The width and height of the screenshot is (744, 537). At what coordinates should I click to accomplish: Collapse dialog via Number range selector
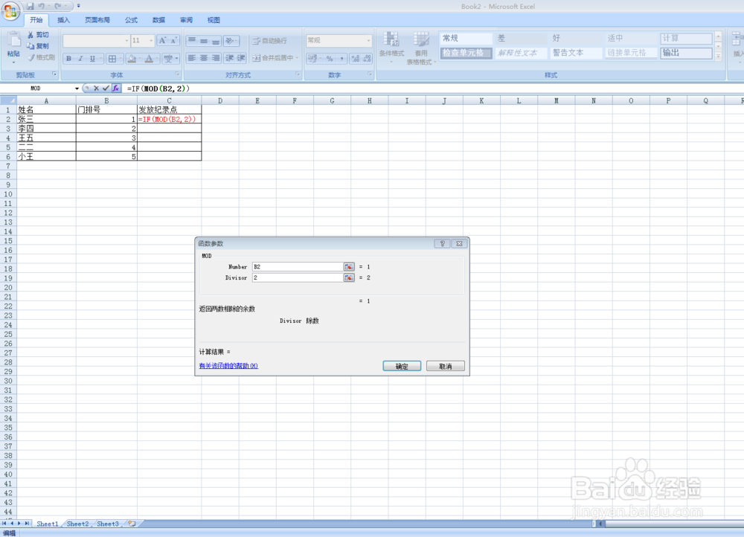pyautogui.click(x=349, y=266)
